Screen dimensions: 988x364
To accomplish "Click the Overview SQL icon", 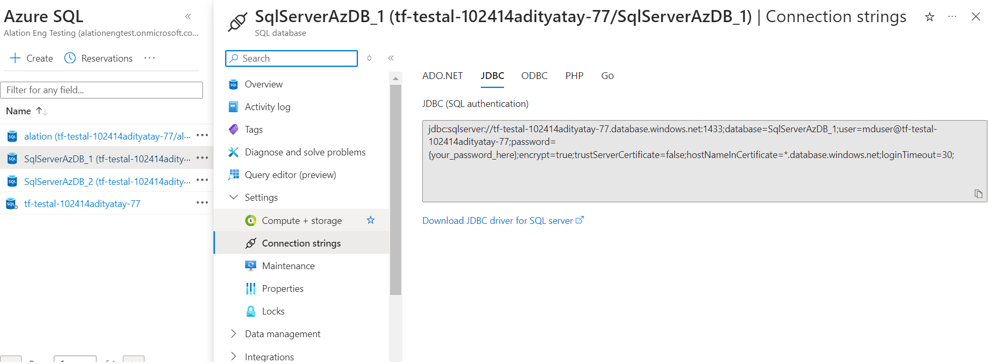I will pos(234,84).
